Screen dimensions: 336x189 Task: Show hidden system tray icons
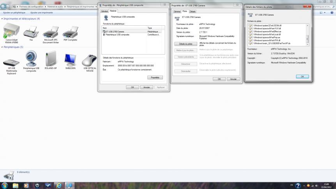[304, 185]
